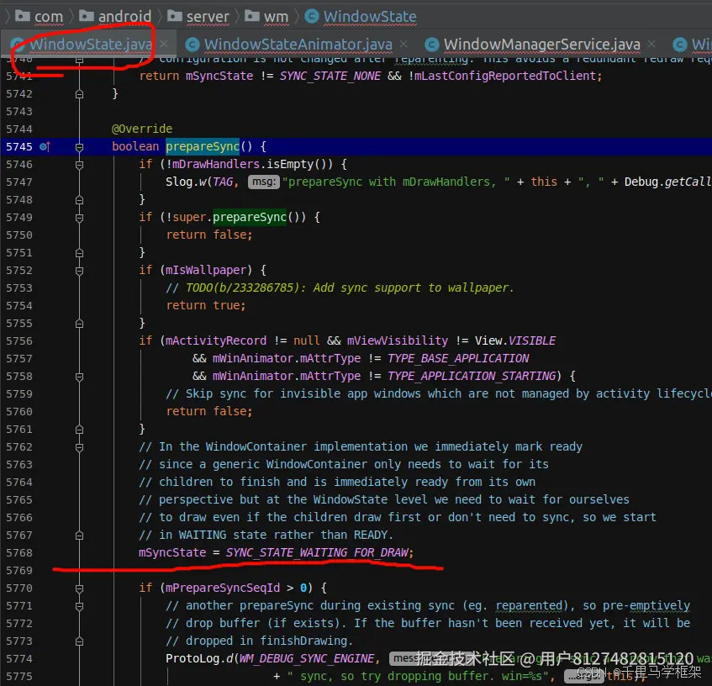This screenshot has height=686, width=712.
Task: Click the 'android' breadcrumb folder
Action: pyautogui.click(x=125, y=17)
